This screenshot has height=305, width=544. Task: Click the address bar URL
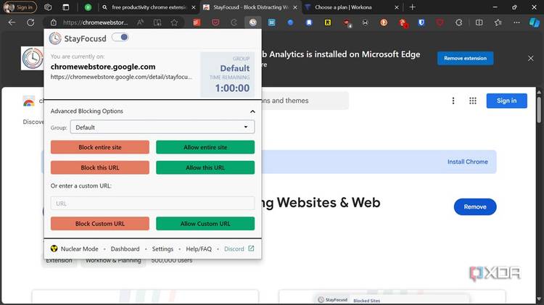pos(96,22)
